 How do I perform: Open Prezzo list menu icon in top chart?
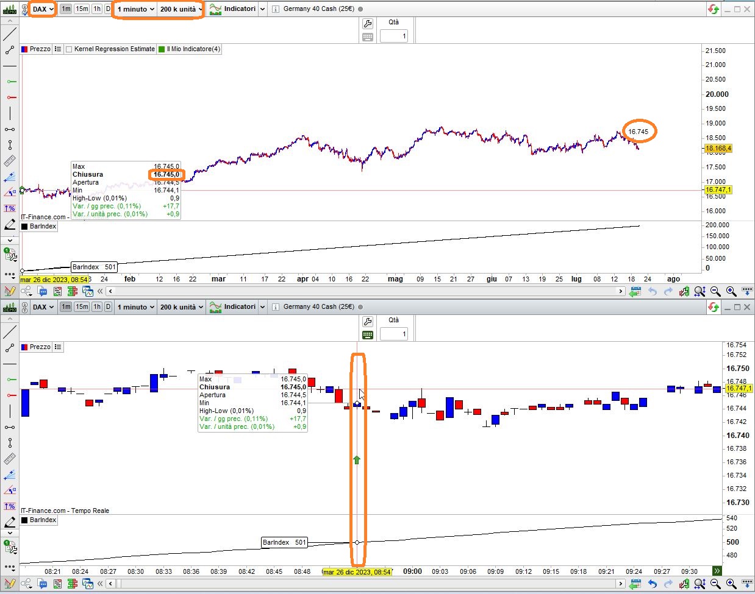point(58,49)
